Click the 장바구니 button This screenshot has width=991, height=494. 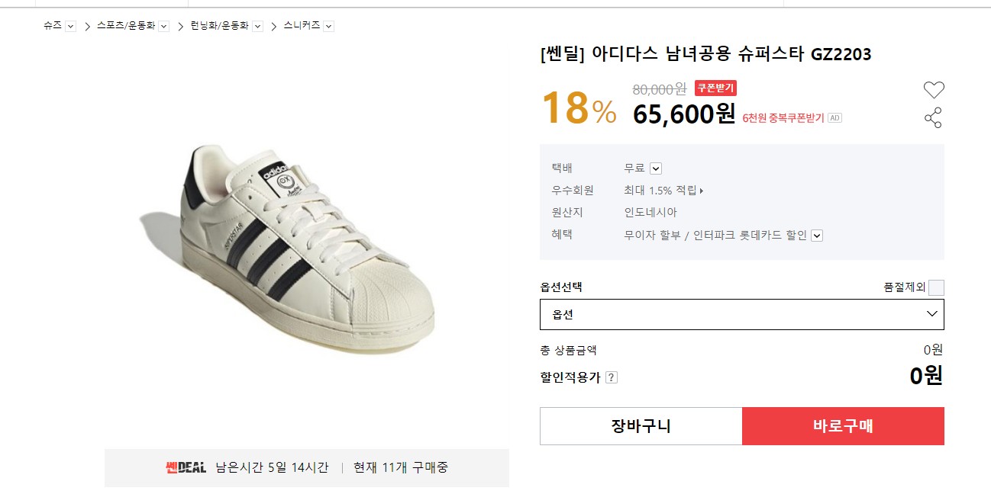tap(641, 426)
